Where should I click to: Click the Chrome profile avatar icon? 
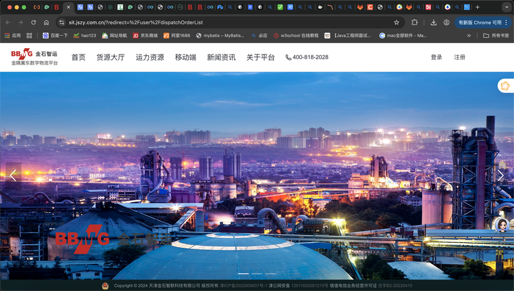[x=447, y=22]
